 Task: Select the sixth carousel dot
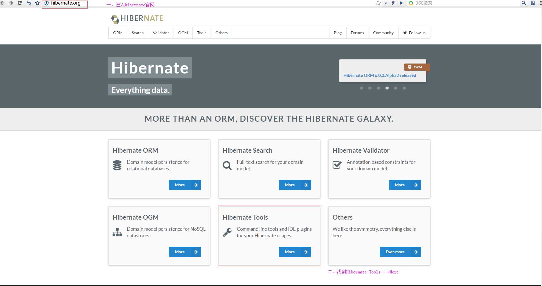coord(404,88)
